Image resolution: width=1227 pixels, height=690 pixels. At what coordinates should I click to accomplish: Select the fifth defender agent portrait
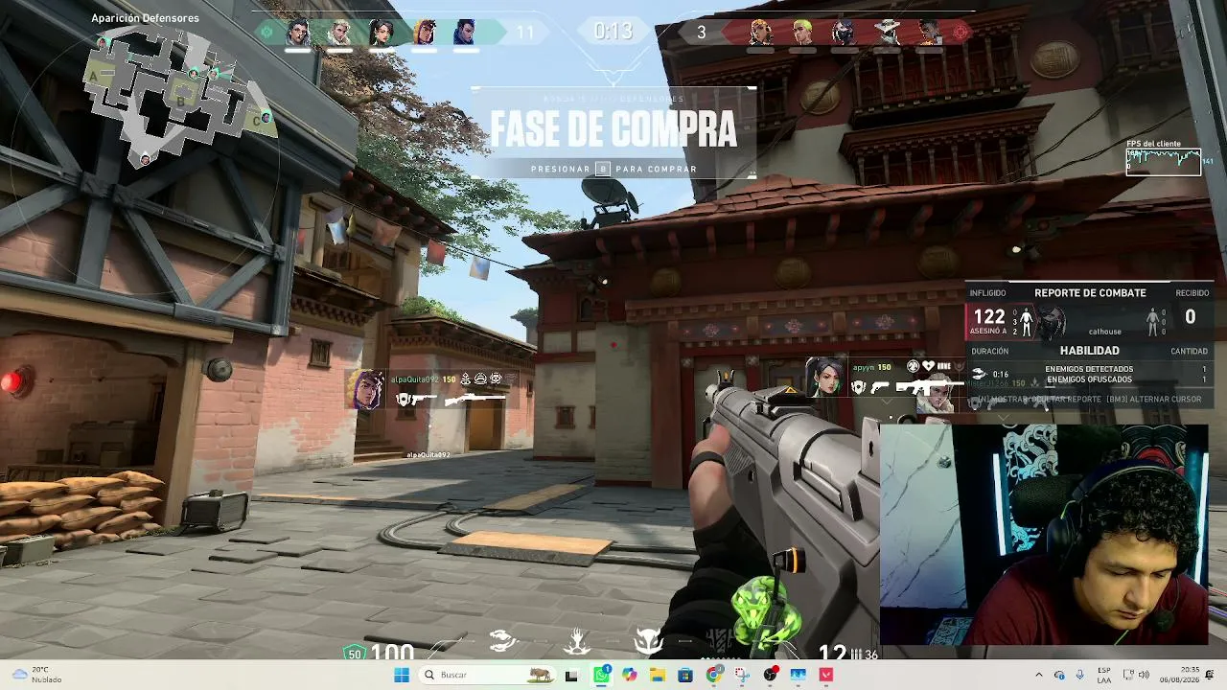click(464, 33)
